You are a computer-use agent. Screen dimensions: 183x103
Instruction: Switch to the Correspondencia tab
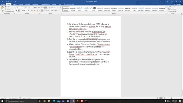[45, 4]
